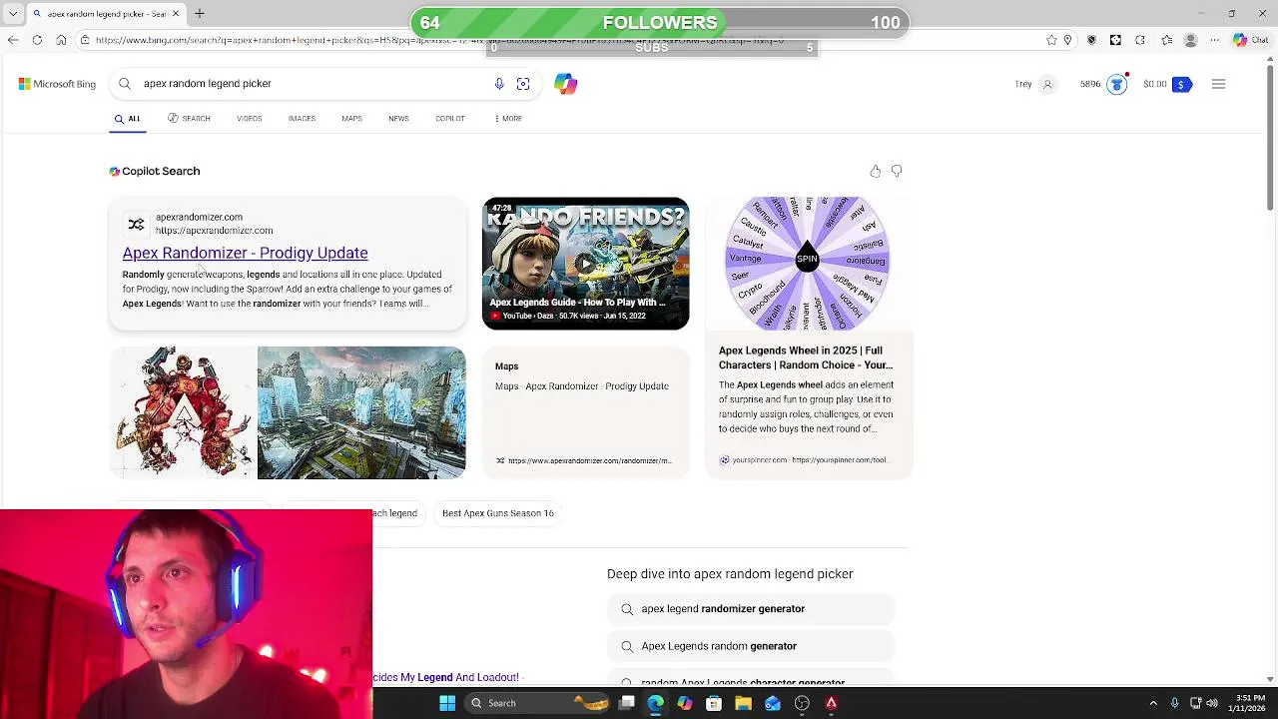Open the Maps - Apex Randomizer card
The height and width of the screenshot is (719, 1278).
(586, 412)
